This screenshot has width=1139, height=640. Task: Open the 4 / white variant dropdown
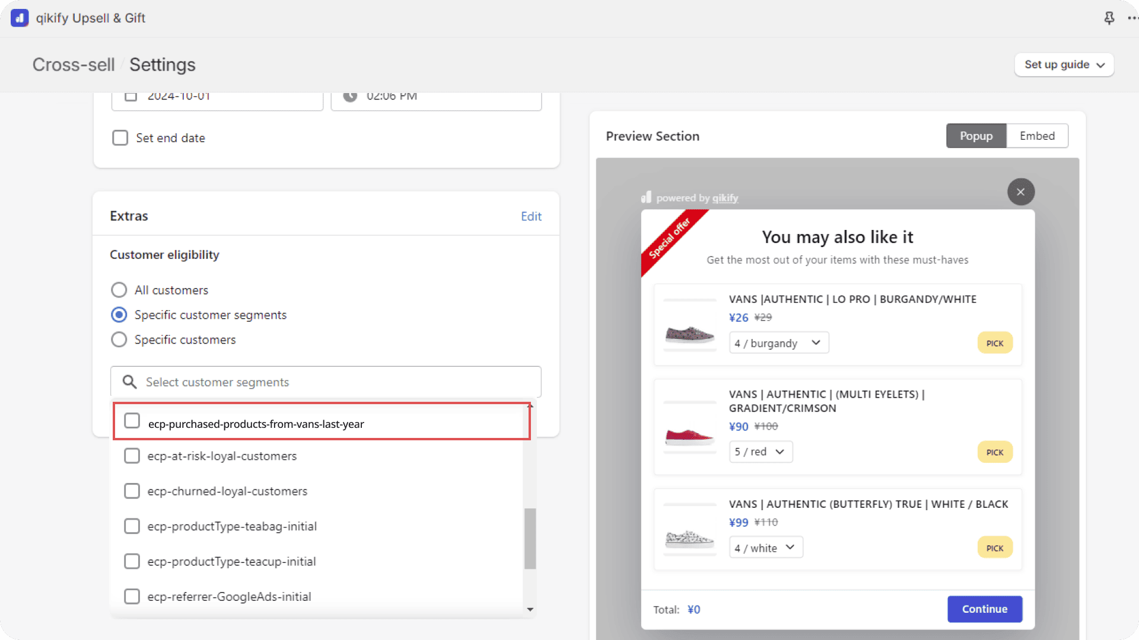click(766, 548)
